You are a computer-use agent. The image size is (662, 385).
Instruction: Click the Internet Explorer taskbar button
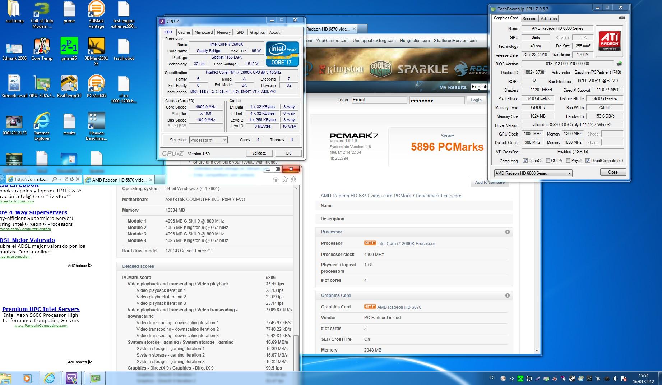[x=49, y=378]
